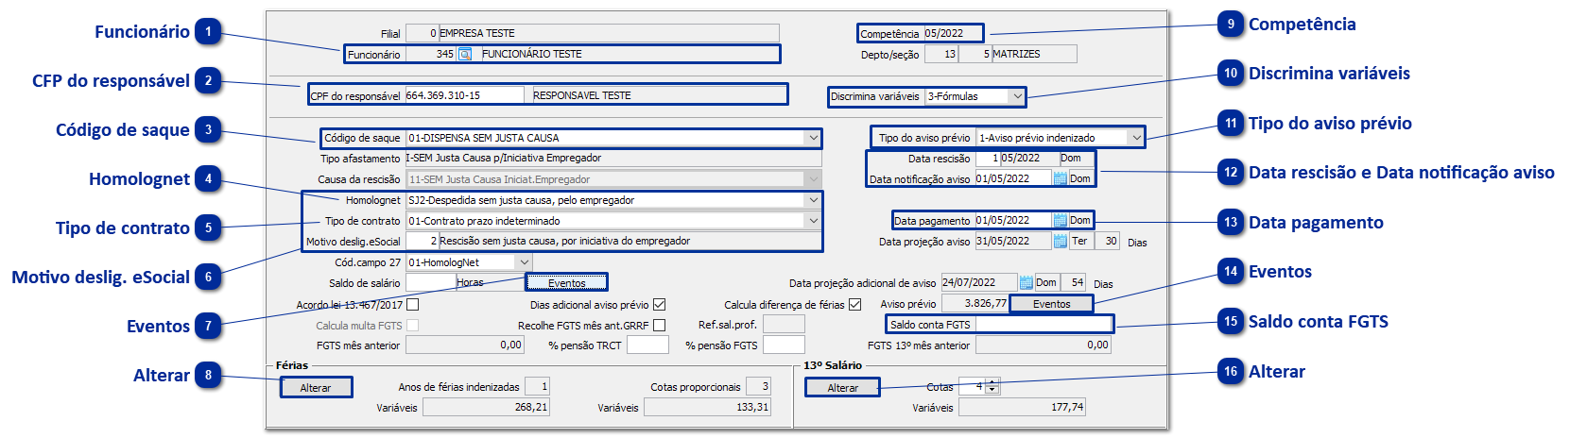
Task: Open calendar for Data notificação aviso
Action: (x=1060, y=178)
